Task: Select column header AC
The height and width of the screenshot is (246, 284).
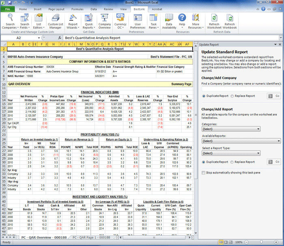Action: click(172, 44)
